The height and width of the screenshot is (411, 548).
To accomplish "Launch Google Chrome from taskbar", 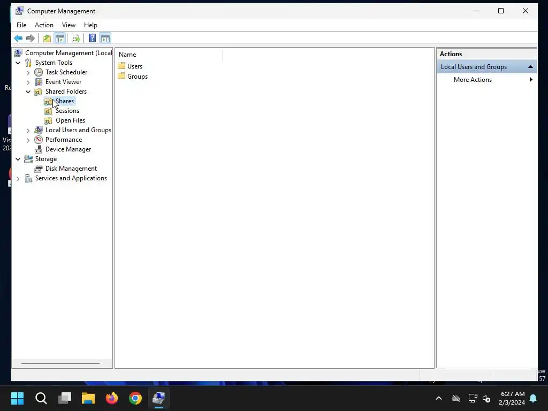I will [x=135, y=398].
